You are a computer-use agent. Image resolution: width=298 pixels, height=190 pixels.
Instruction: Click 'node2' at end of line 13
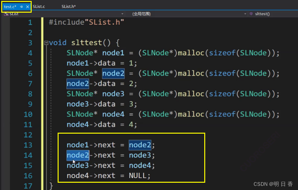click(x=140, y=145)
